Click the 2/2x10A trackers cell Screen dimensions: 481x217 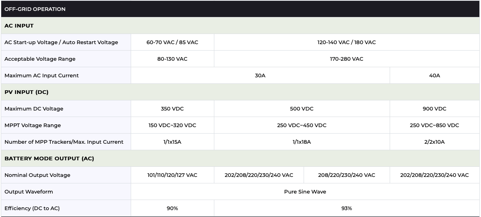pyautogui.click(x=434, y=142)
